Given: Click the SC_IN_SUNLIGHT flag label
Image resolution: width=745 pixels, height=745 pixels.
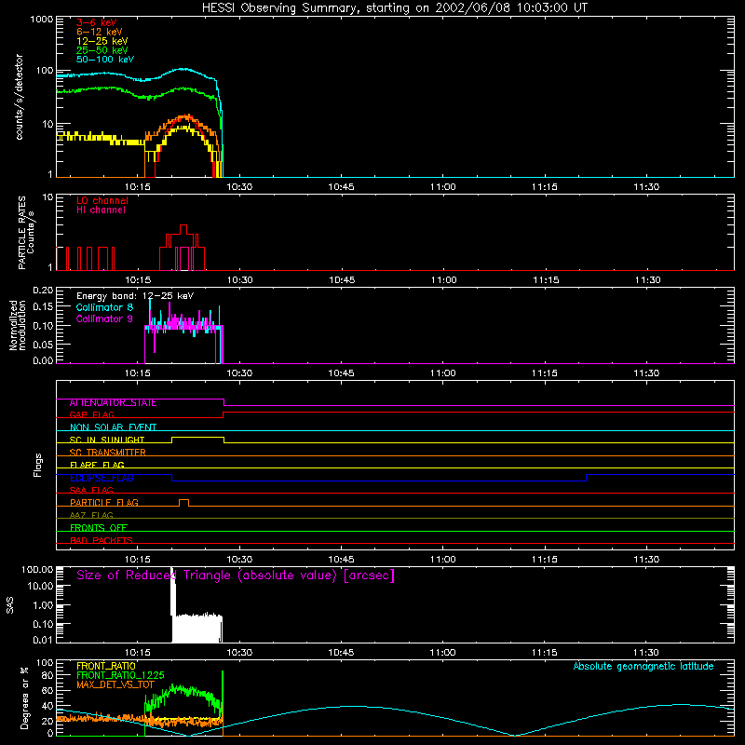Looking at the screenshot, I should [x=107, y=440].
